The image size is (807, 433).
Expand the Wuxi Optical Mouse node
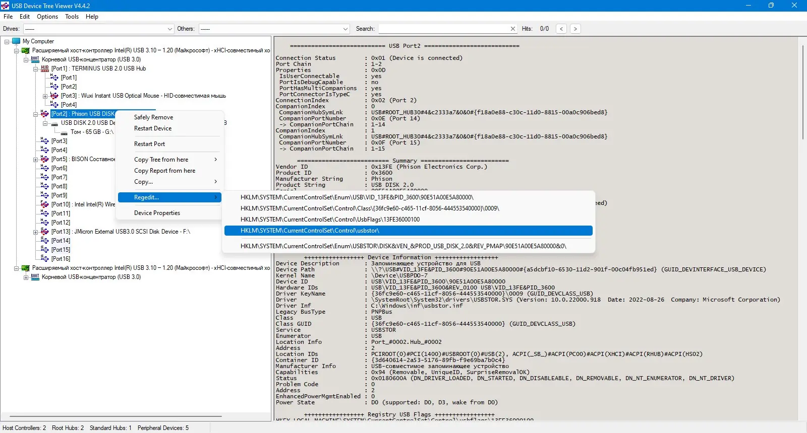coord(45,96)
